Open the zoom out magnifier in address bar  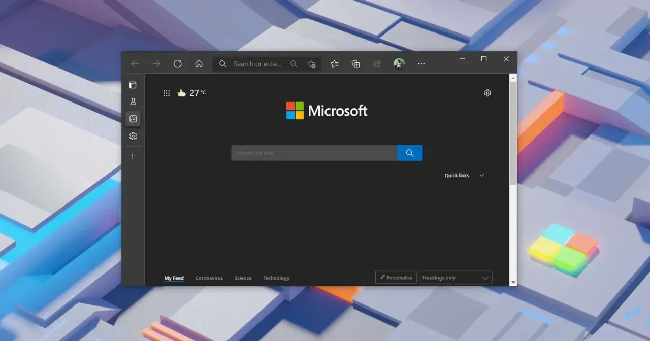tap(294, 64)
